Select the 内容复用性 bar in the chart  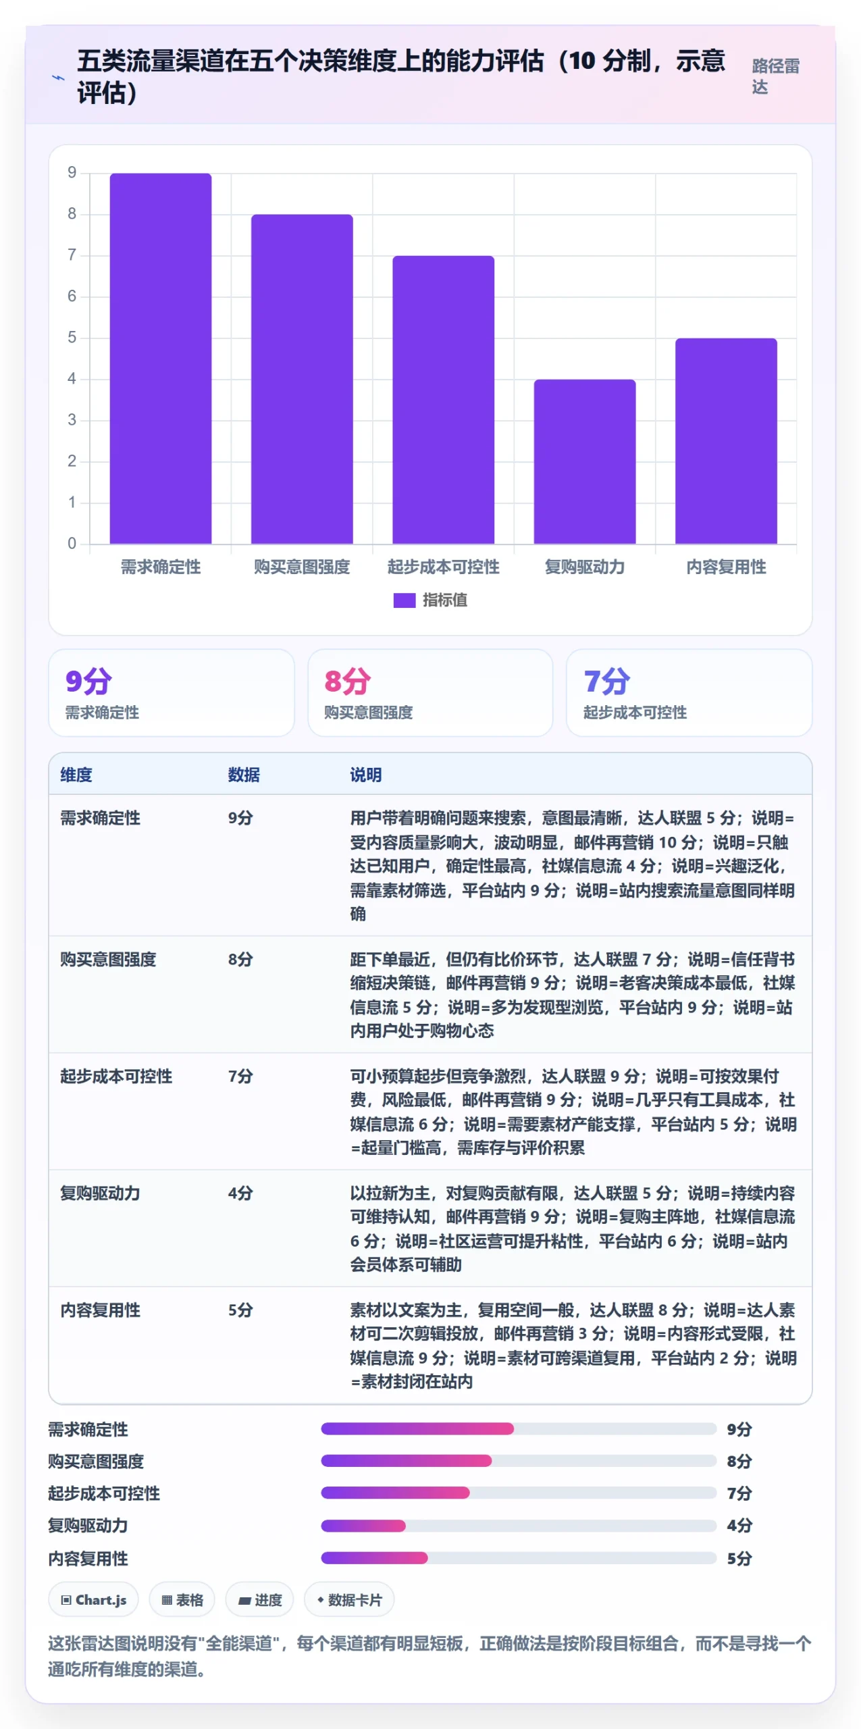(x=726, y=441)
